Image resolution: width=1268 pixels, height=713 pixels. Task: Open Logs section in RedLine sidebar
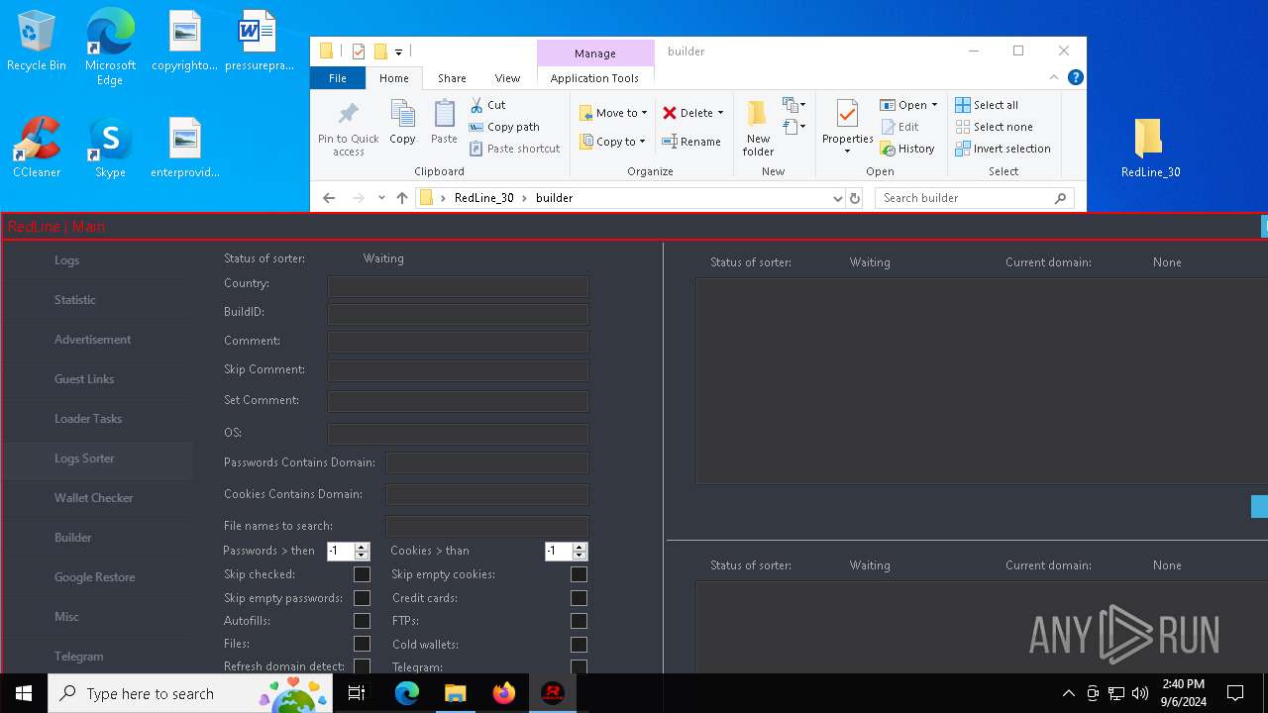coord(66,260)
